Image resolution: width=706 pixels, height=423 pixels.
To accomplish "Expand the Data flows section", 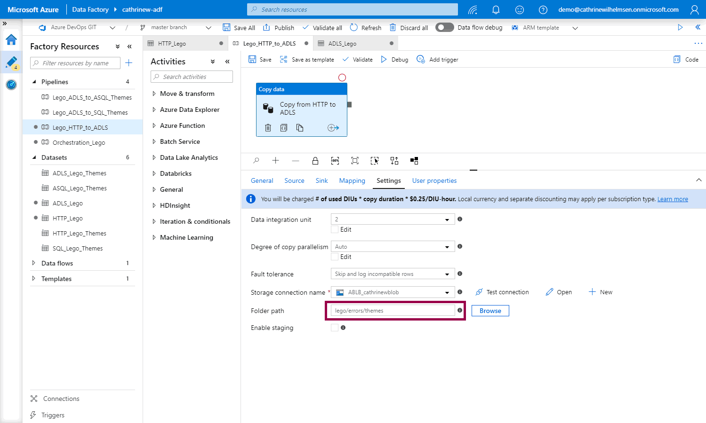I will 57,263.
